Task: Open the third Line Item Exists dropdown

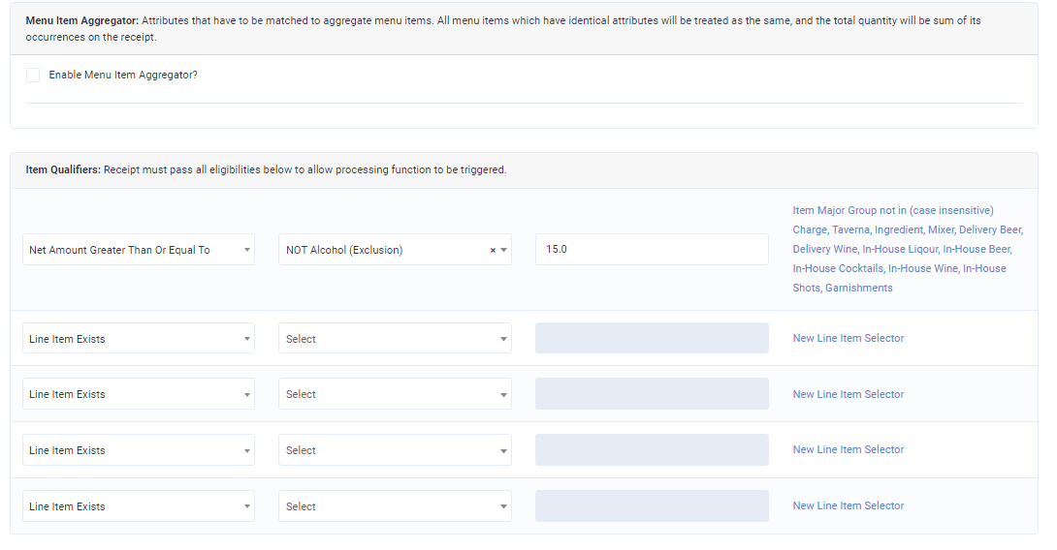Action: (138, 450)
